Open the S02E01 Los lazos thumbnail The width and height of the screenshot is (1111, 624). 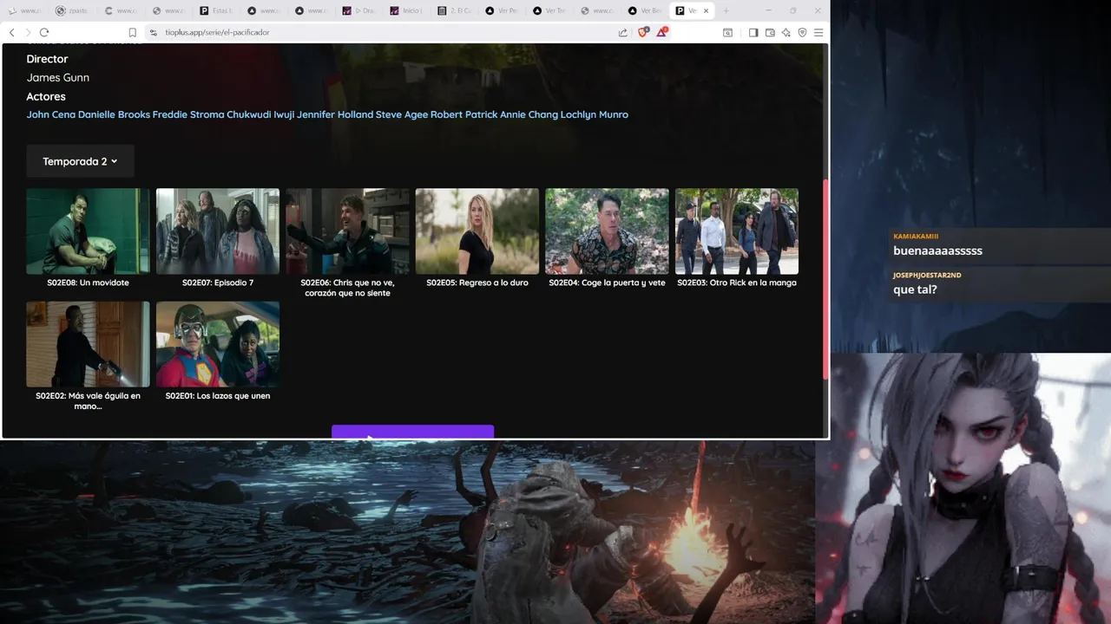(218, 344)
